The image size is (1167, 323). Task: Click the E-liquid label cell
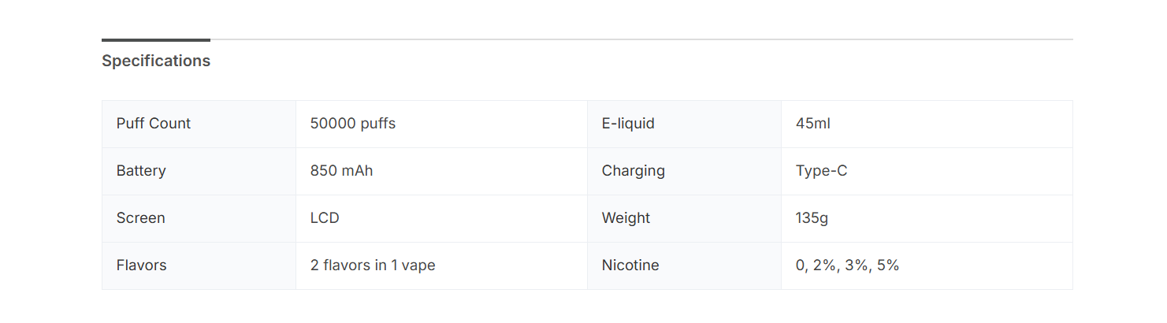click(628, 124)
